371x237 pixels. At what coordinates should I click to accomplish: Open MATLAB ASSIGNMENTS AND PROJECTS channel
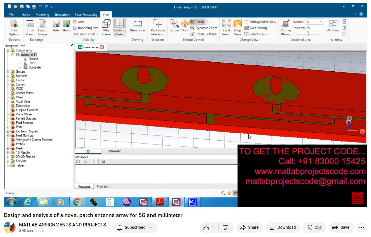63,225
